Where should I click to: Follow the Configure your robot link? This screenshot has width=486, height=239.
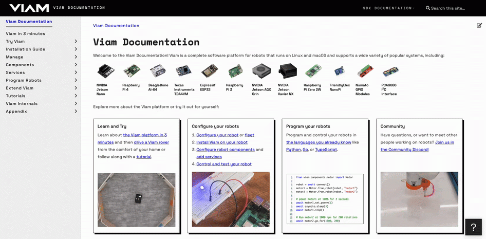[x=217, y=135]
